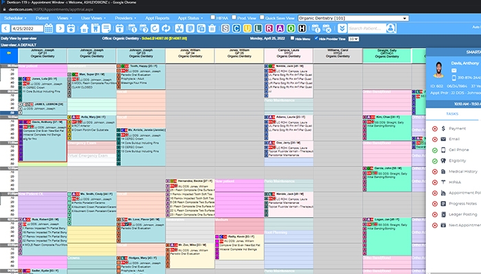
Task: Click the calendar upload arrow icon
Action: click(120, 29)
